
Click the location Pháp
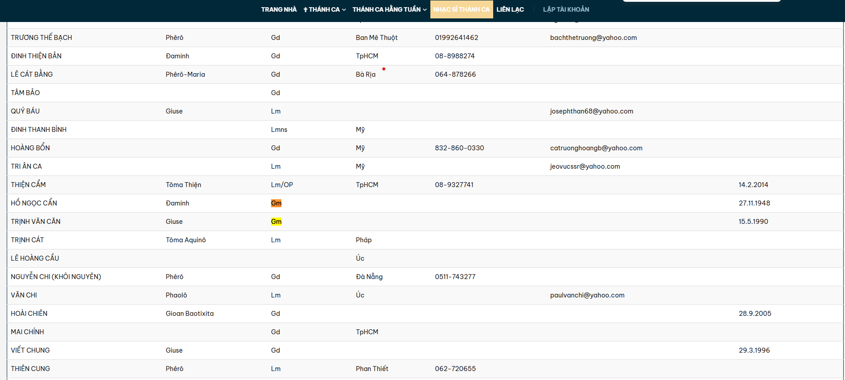pos(363,240)
